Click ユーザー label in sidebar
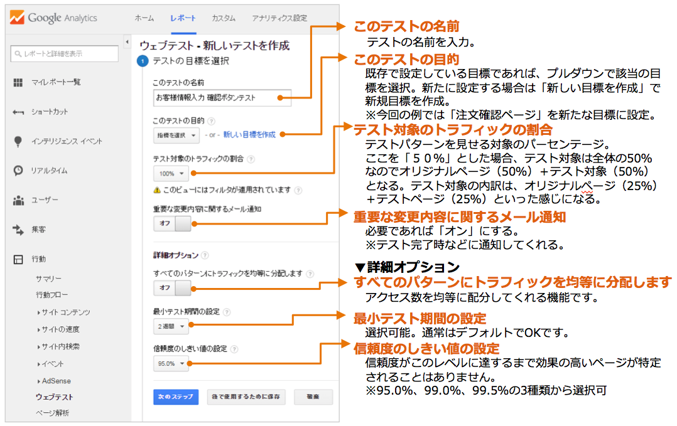The height and width of the screenshot is (426, 677). tap(44, 201)
